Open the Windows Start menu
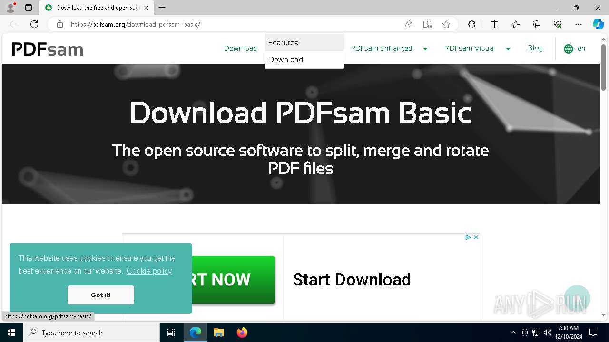The height and width of the screenshot is (342, 609). (x=11, y=332)
